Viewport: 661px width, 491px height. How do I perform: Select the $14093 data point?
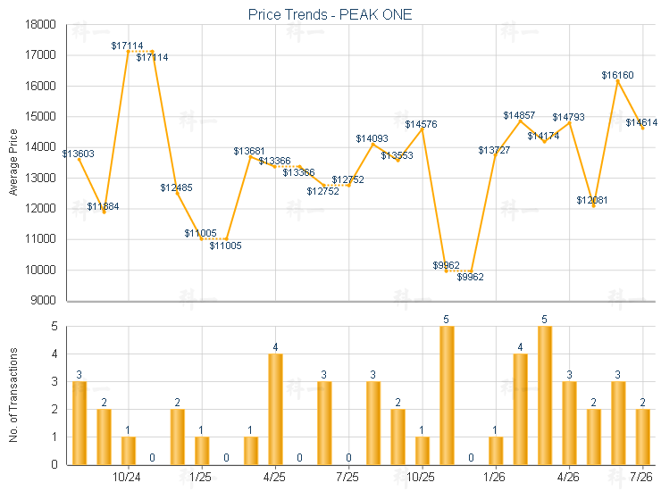(373, 144)
